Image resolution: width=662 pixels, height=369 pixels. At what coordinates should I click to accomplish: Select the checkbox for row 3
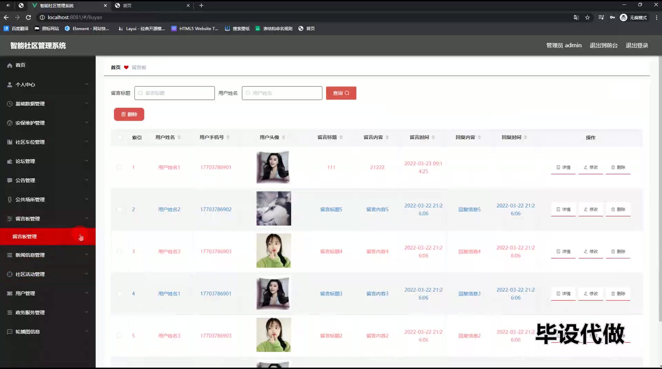tap(119, 252)
